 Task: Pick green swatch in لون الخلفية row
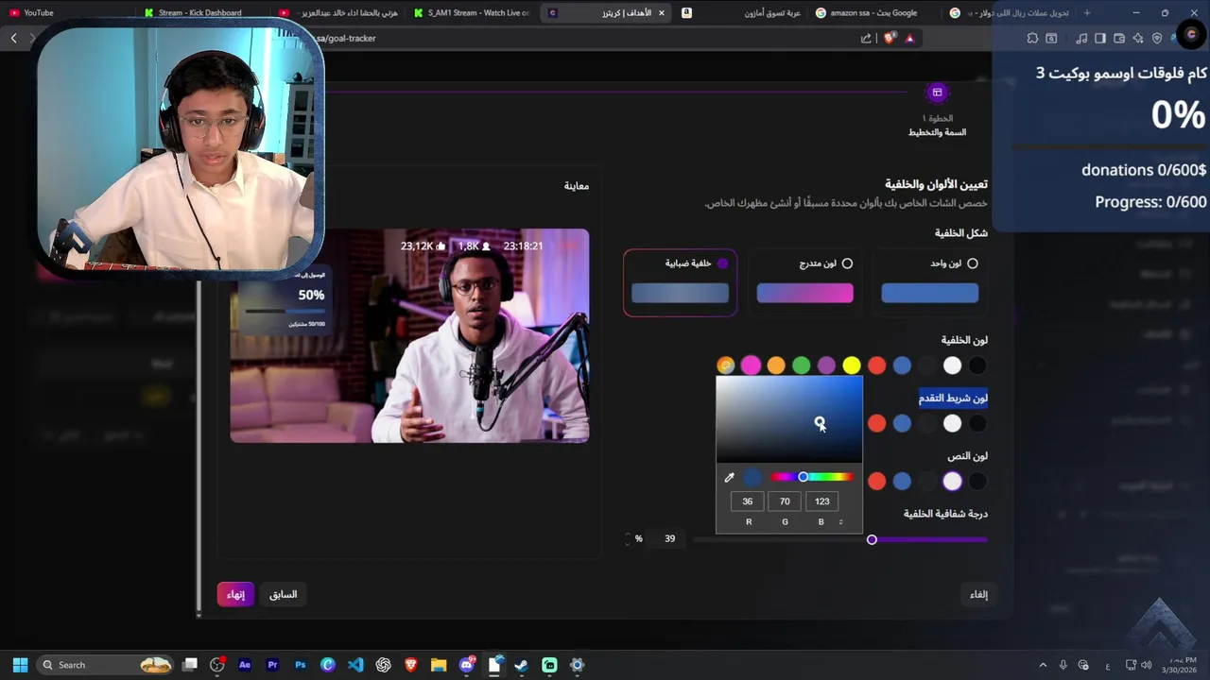(802, 365)
